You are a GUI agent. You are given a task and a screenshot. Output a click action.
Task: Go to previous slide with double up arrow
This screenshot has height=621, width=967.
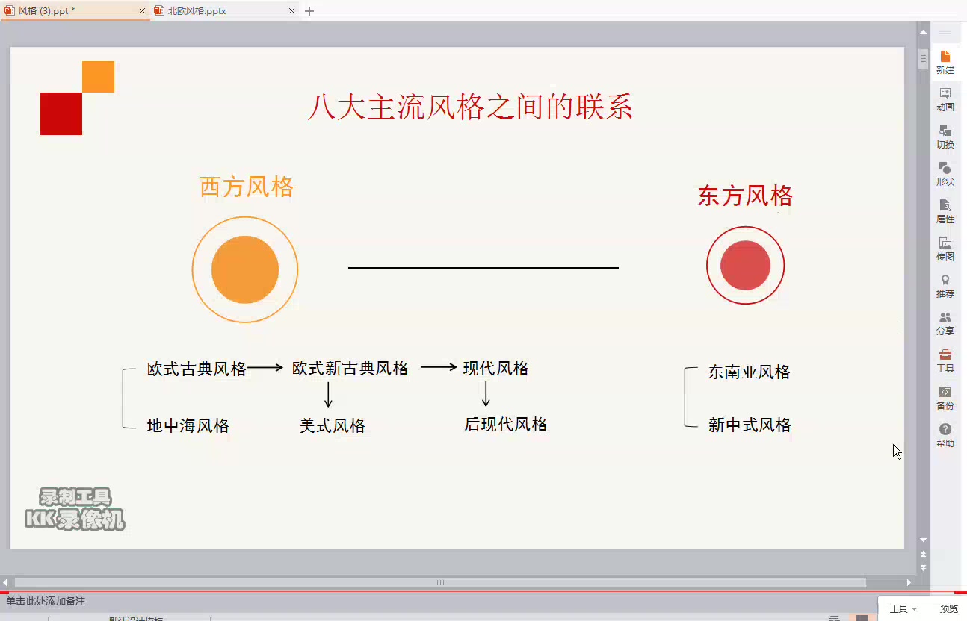coord(924,555)
